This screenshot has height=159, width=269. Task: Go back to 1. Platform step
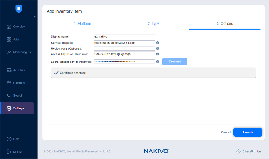tap(82, 24)
